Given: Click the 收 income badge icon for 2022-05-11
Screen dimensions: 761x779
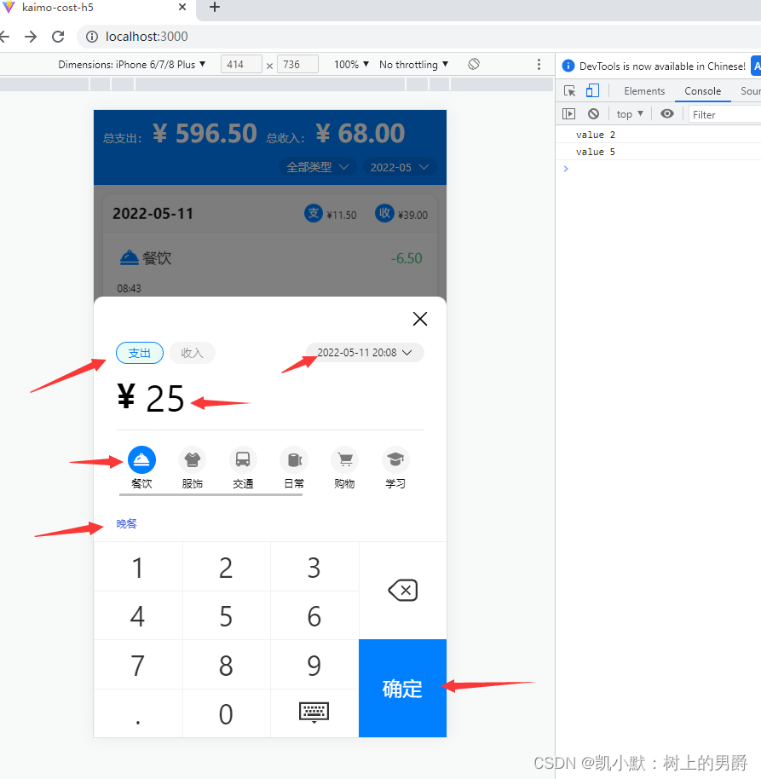Looking at the screenshot, I should click(x=384, y=214).
